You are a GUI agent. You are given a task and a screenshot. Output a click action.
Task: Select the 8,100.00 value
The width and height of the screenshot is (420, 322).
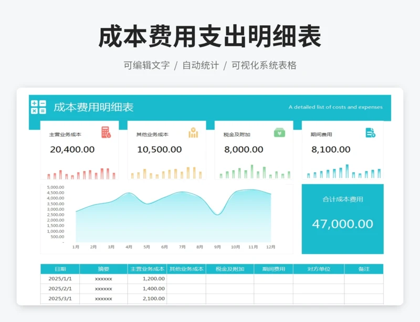pos(331,149)
